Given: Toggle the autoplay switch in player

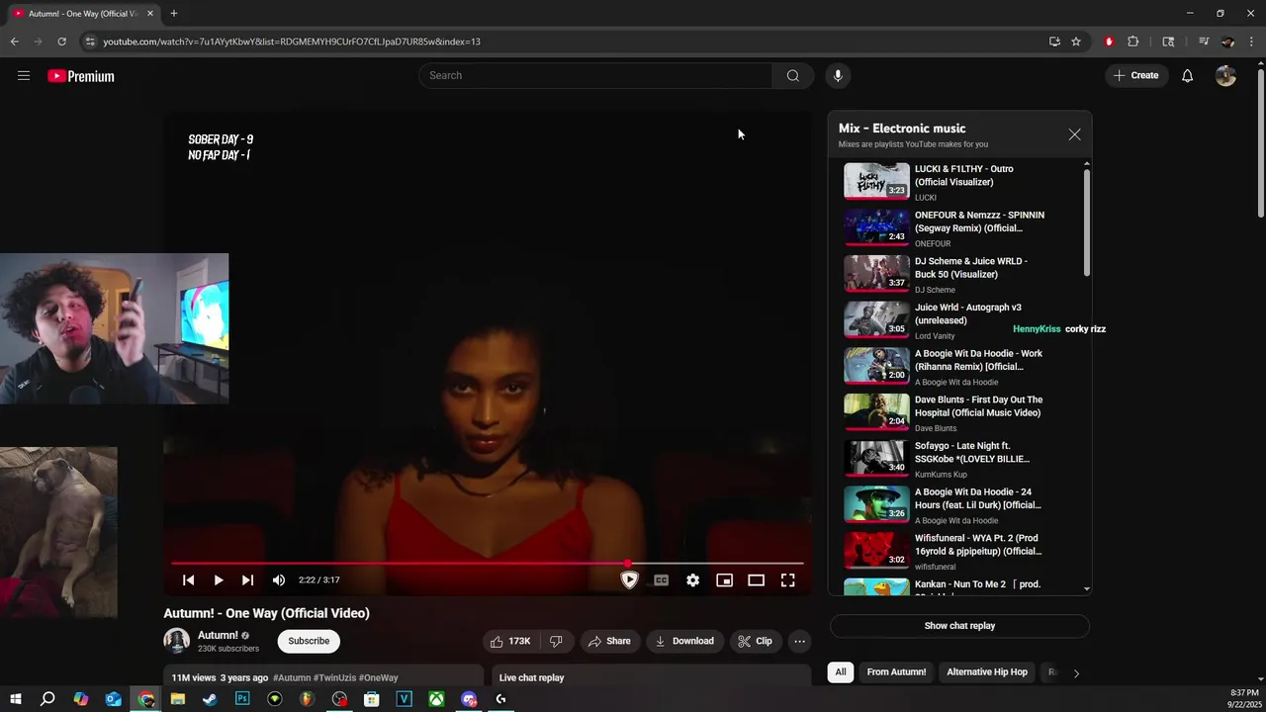Looking at the screenshot, I should [x=629, y=580].
